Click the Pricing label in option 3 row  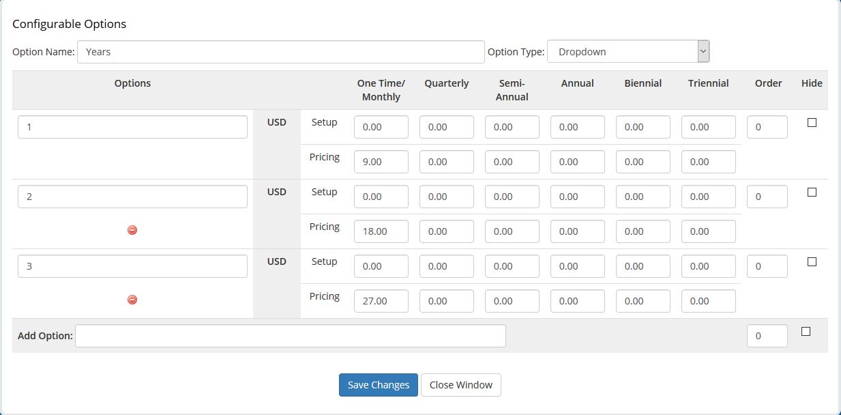pos(325,296)
